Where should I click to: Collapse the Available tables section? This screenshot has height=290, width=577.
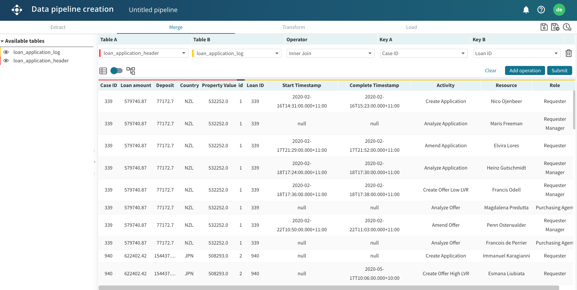tap(2, 41)
